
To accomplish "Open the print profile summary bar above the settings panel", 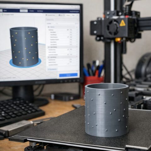I will [62, 15].
